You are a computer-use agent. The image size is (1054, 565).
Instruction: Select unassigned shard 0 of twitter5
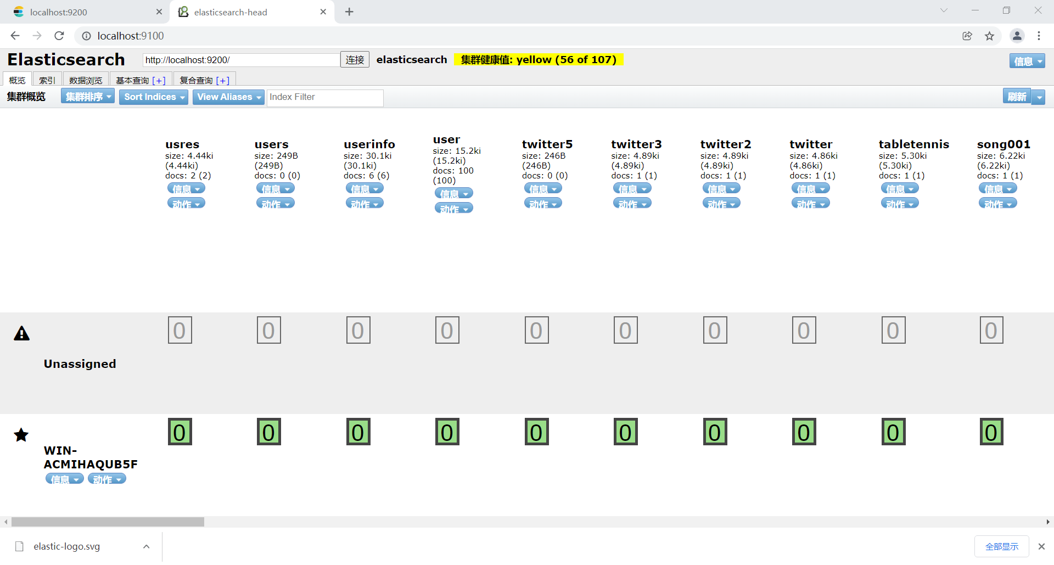pyautogui.click(x=536, y=330)
